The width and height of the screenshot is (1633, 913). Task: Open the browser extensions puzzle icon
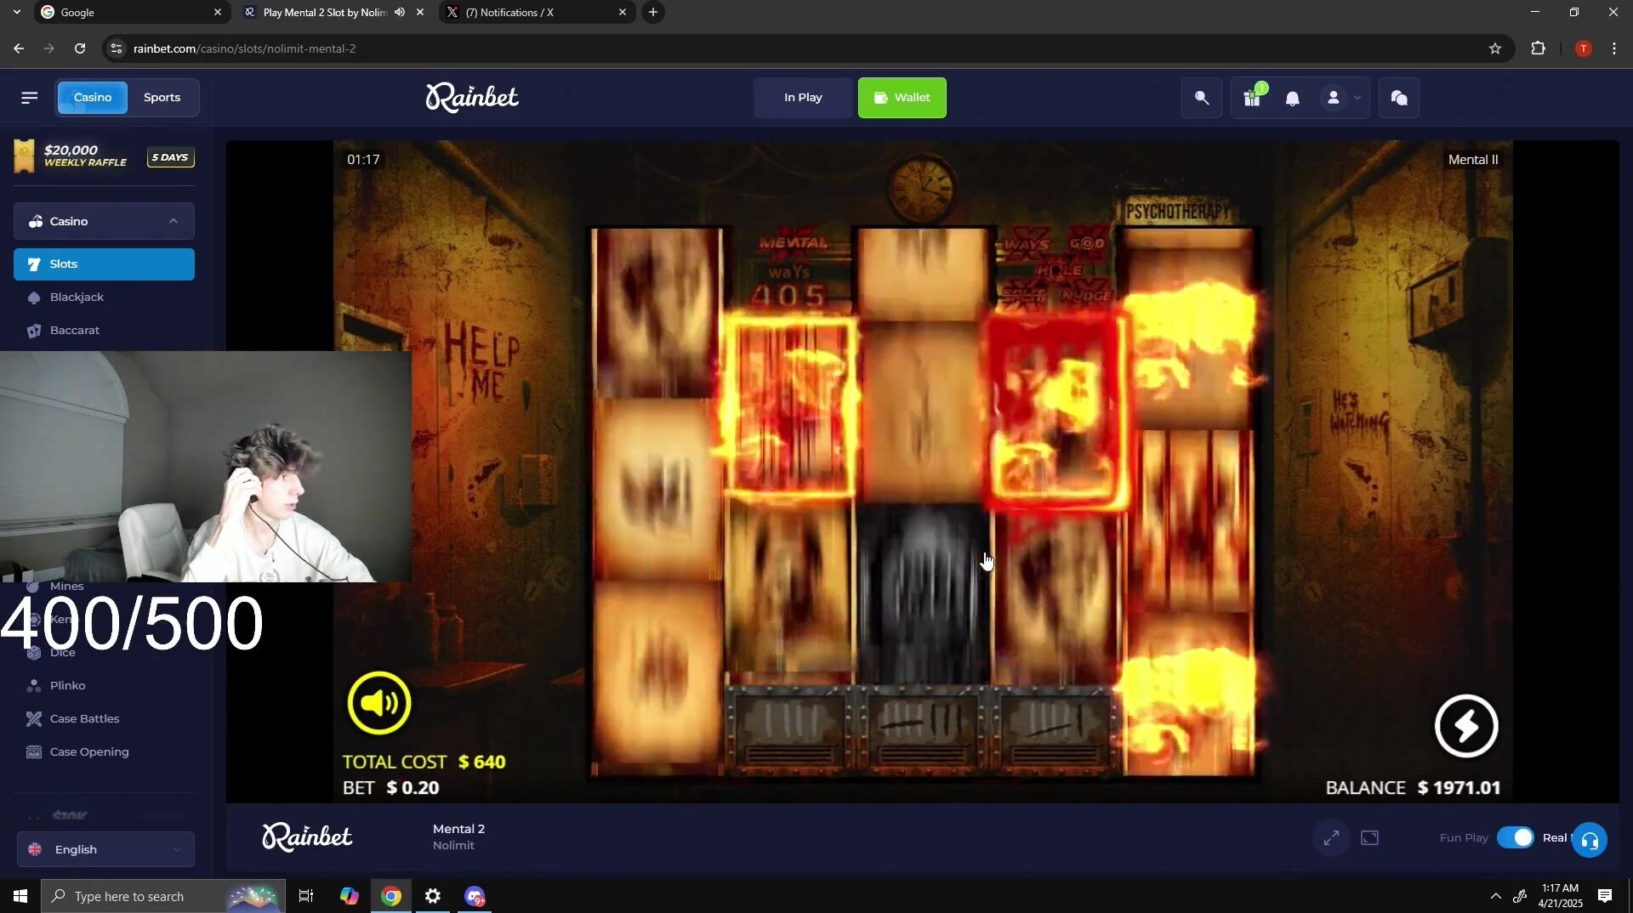1538,48
